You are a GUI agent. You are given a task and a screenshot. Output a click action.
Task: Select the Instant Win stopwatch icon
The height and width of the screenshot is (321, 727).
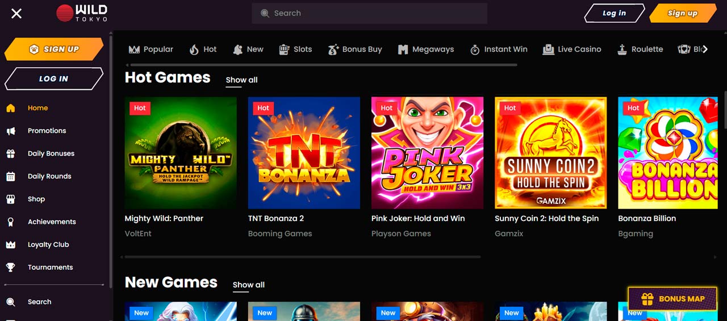coord(475,49)
